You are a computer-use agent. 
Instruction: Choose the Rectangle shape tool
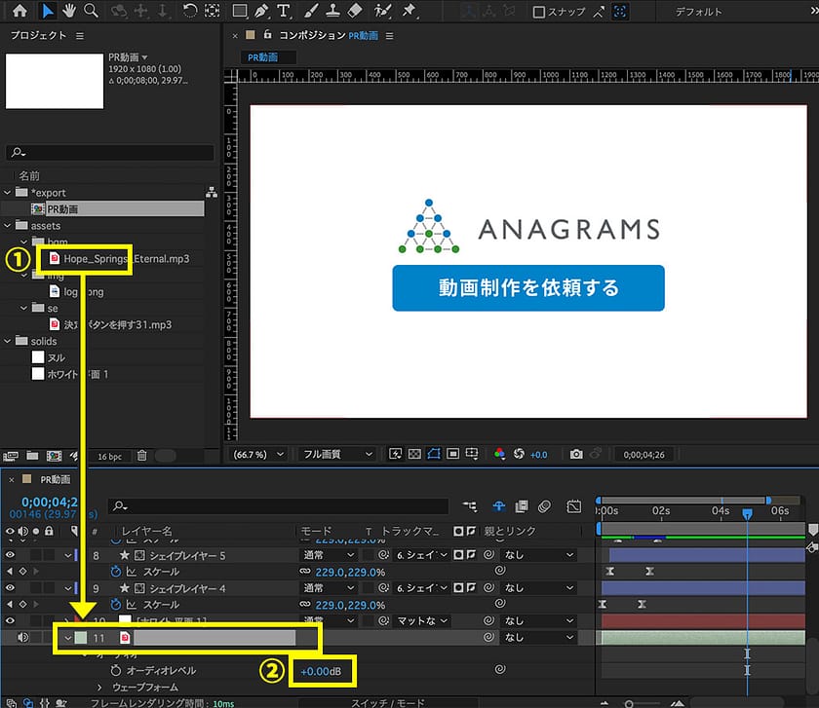(x=239, y=12)
